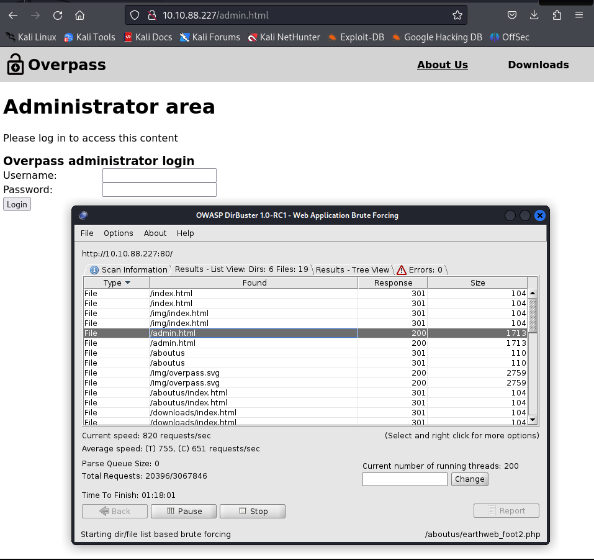Image resolution: width=594 pixels, height=560 pixels.
Task: Switch to the Scan Information tab
Action: coord(128,269)
